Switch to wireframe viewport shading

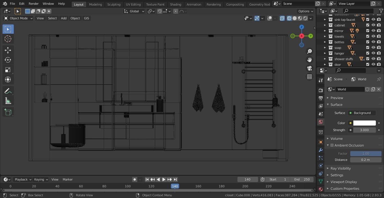coord(289,18)
